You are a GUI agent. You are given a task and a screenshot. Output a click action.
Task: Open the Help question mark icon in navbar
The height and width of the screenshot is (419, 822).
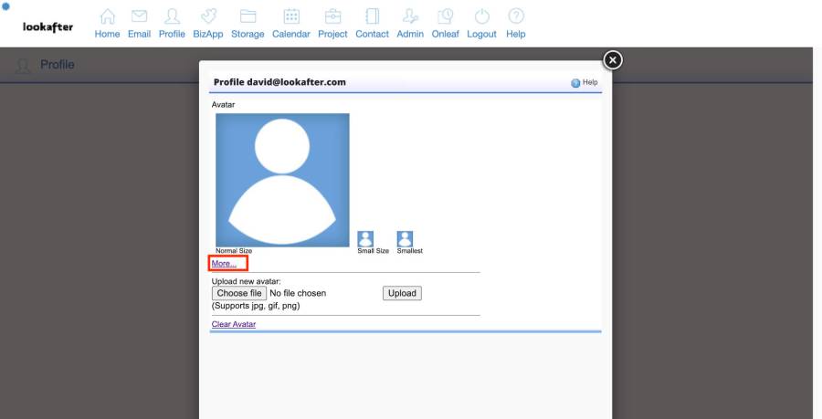(x=516, y=17)
